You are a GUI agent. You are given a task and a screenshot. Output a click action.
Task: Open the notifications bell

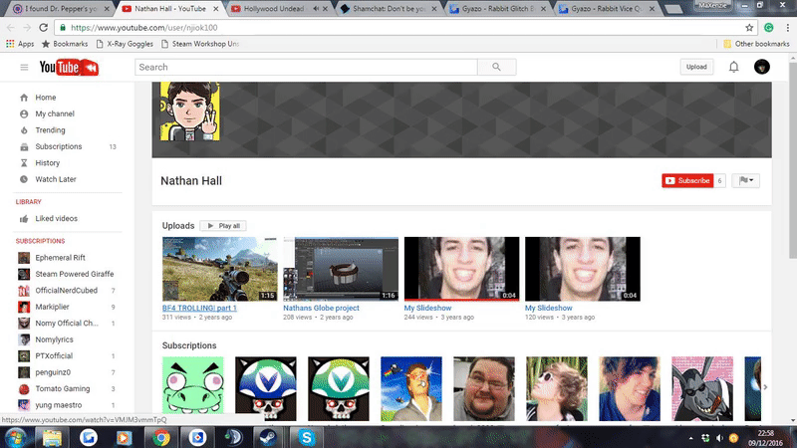[x=733, y=67]
